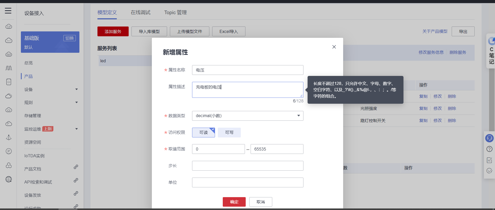
Task: Click 复制 in the 路灯控制开关 row
Action: pyautogui.click(x=423, y=121)
